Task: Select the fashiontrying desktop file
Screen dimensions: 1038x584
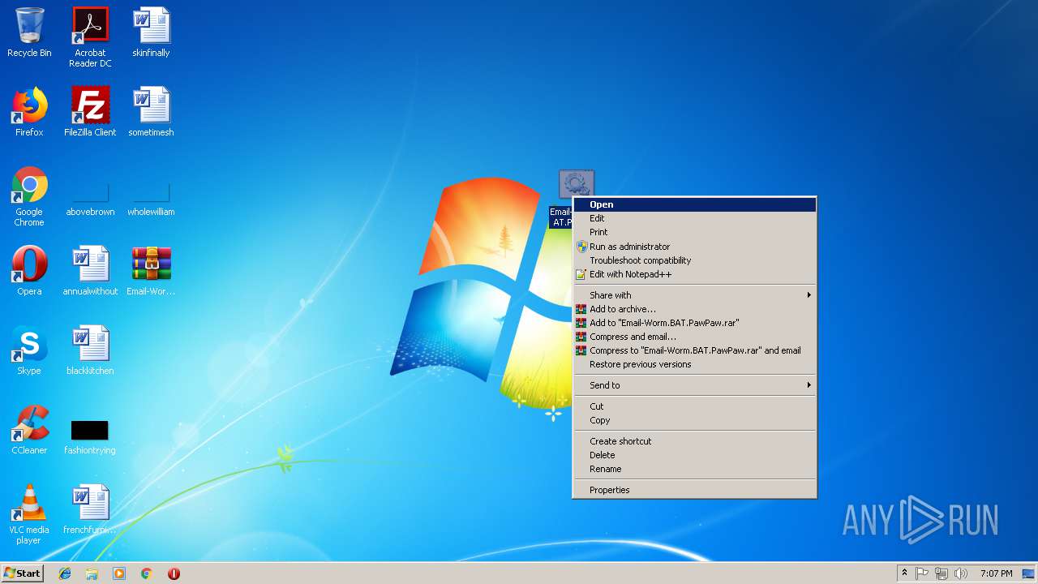Action: coord(90,437)
